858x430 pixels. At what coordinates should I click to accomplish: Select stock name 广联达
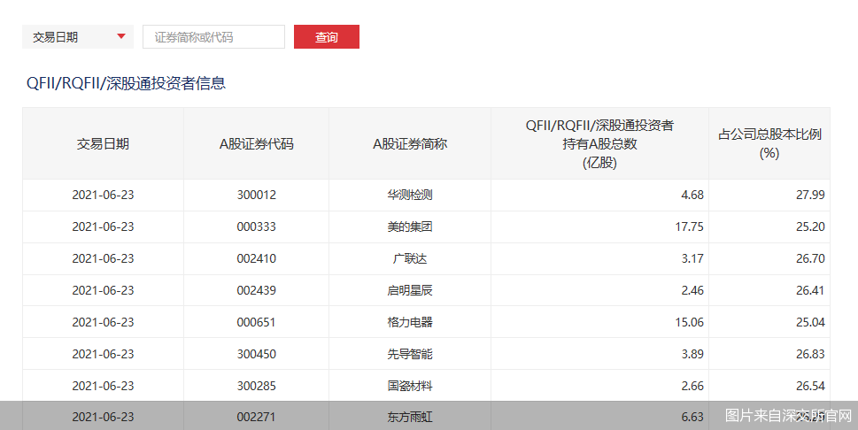click(410, 258)
